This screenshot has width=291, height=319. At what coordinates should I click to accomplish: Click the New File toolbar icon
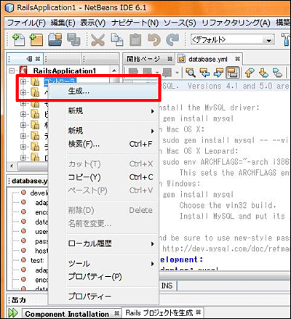point(18,39)
